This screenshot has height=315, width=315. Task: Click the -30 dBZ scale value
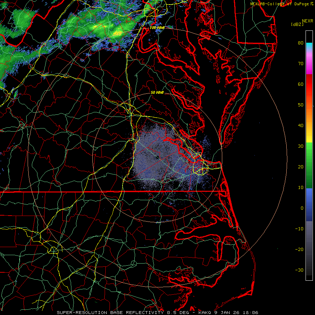299,270
